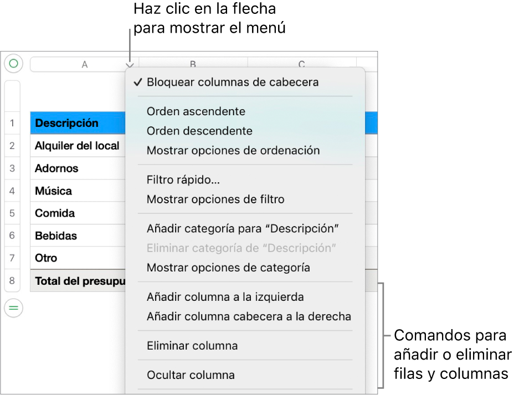Image resolution: width=519 pixels, height=395 pixels.
Task: Select row 3 header number
Action: 12,168
